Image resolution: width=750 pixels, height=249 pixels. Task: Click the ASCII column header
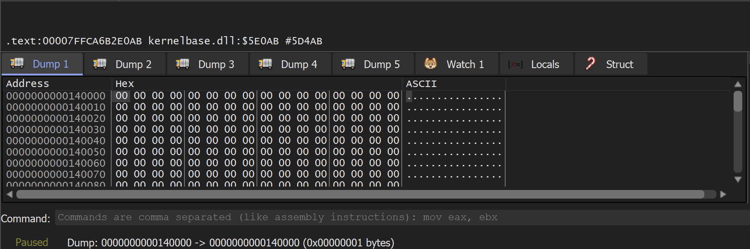[454, 84]
